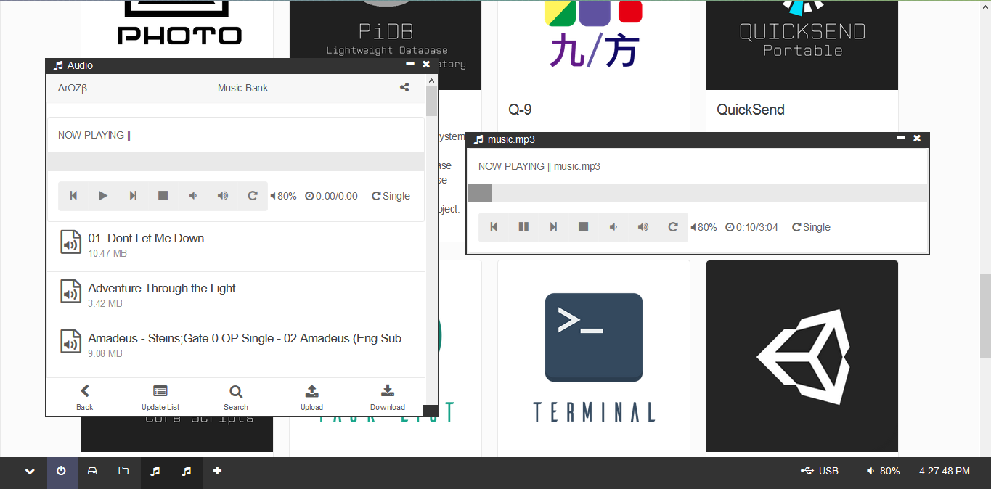Click the stop button in music.mp3 player
Screen dimensions: 991x489
[583, 227]
